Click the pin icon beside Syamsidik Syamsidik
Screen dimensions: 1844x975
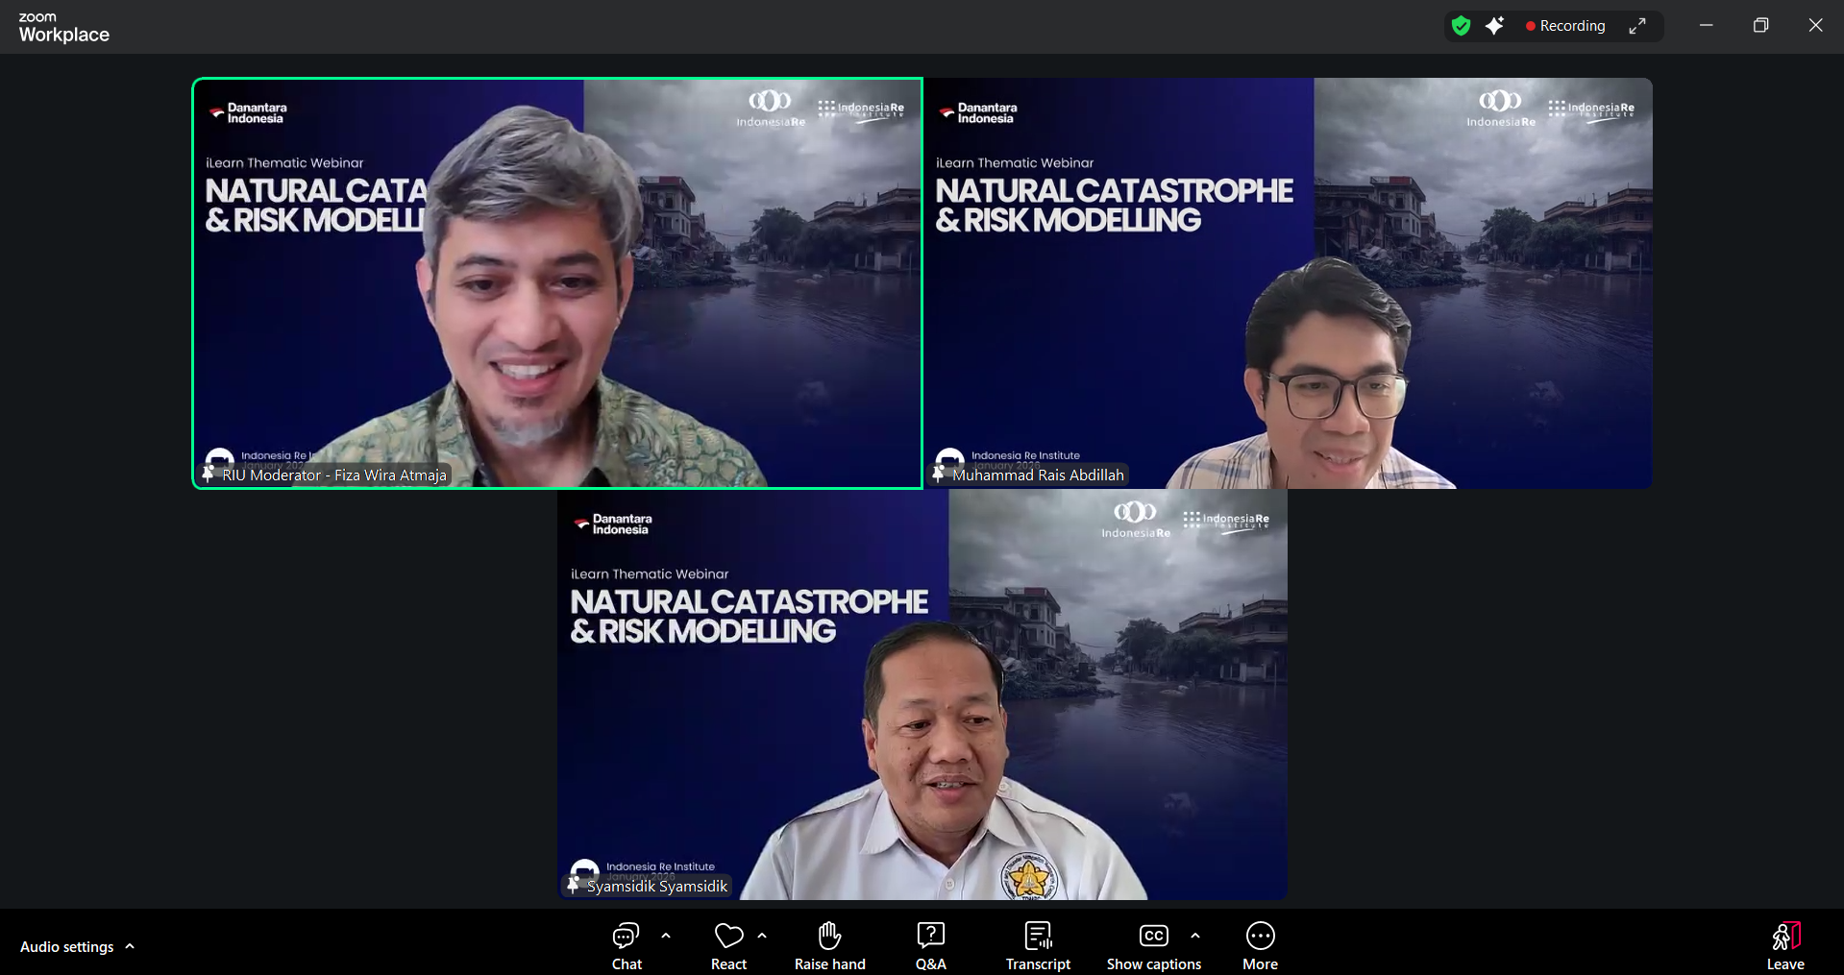(573, 885)
